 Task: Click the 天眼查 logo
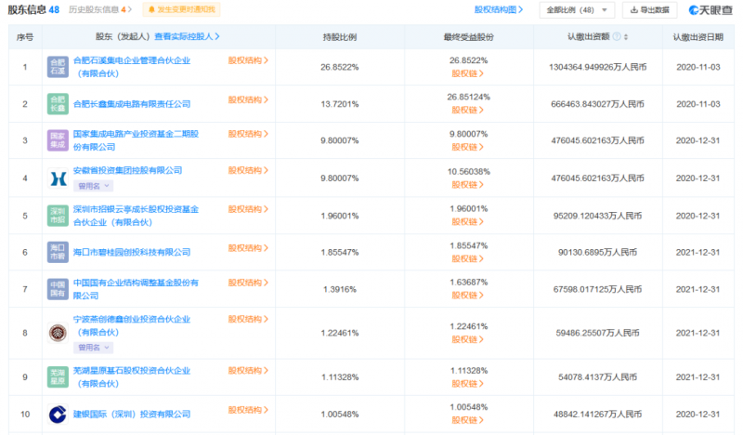coord(710,10)
